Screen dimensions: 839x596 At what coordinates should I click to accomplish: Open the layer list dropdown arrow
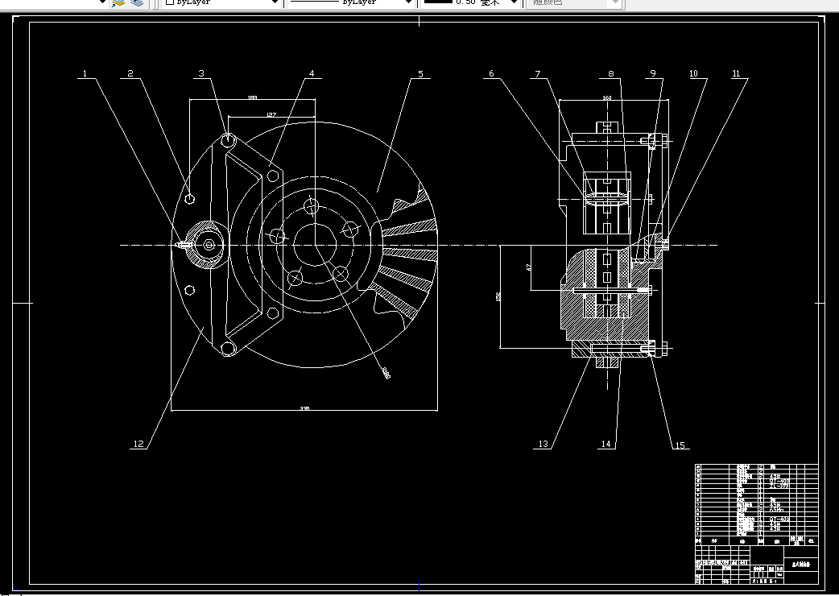[102, 2]
